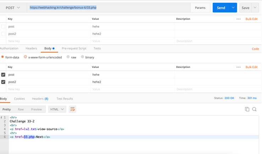Copy response body with the copy icon
The height and width of the screenshot is (154, 262).
[247, 109]
